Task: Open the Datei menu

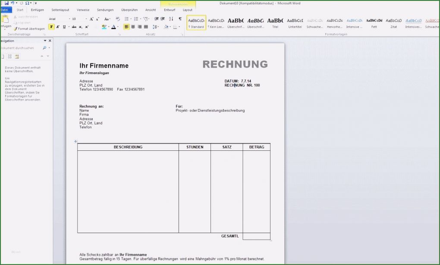Action: tap(5, 9)
